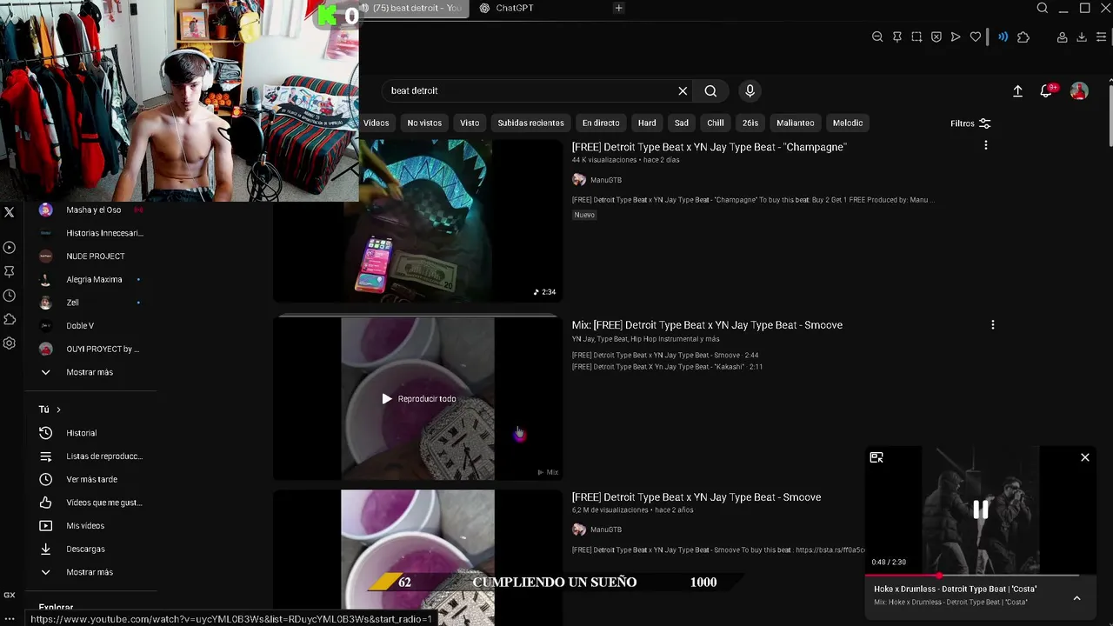The height and width of the screenshot is (626, 1113).
Task: Select the No vistos filter chip
Action: click(424, 123)
